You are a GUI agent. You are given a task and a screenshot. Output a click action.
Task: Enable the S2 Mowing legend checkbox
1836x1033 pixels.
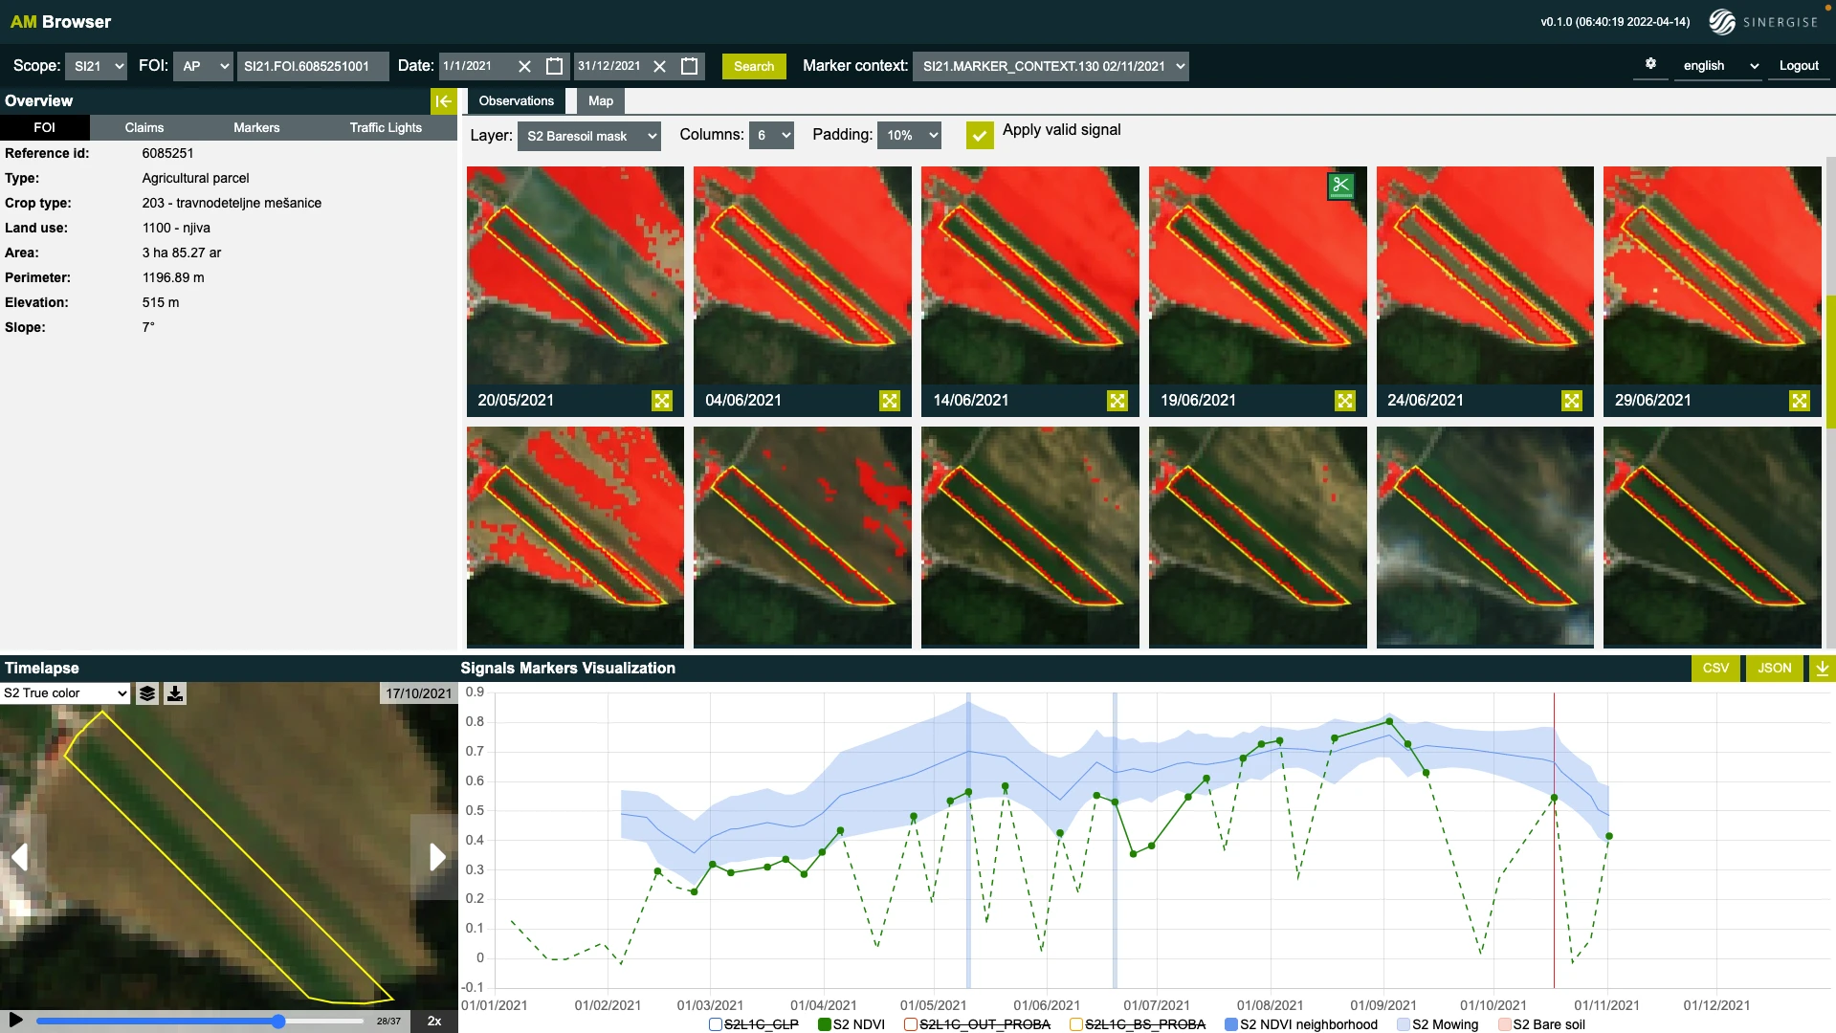(x=1404, y=1024)
